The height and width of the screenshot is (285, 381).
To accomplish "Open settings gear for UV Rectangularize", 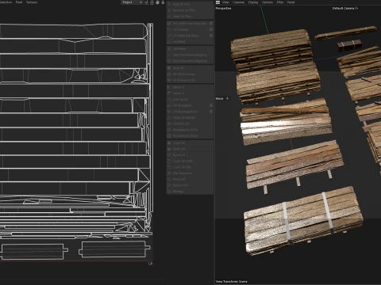I will coord(211,112).
